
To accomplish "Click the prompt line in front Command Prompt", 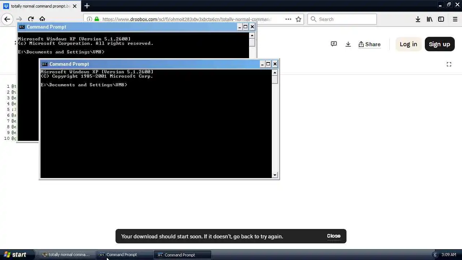I will (x=84, y=85).
